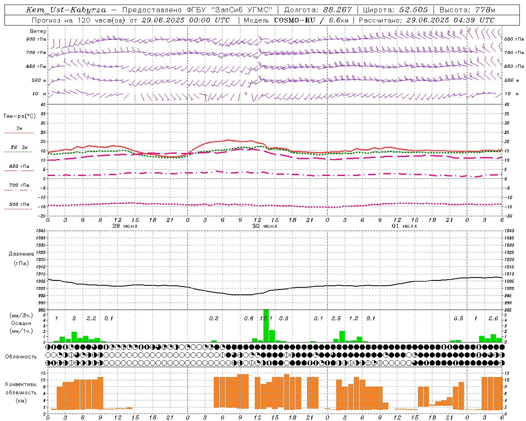This screenshot has height=421, width=526.
Task: Click '700 гПа' in the temperature legend
Action: (19, 185)
